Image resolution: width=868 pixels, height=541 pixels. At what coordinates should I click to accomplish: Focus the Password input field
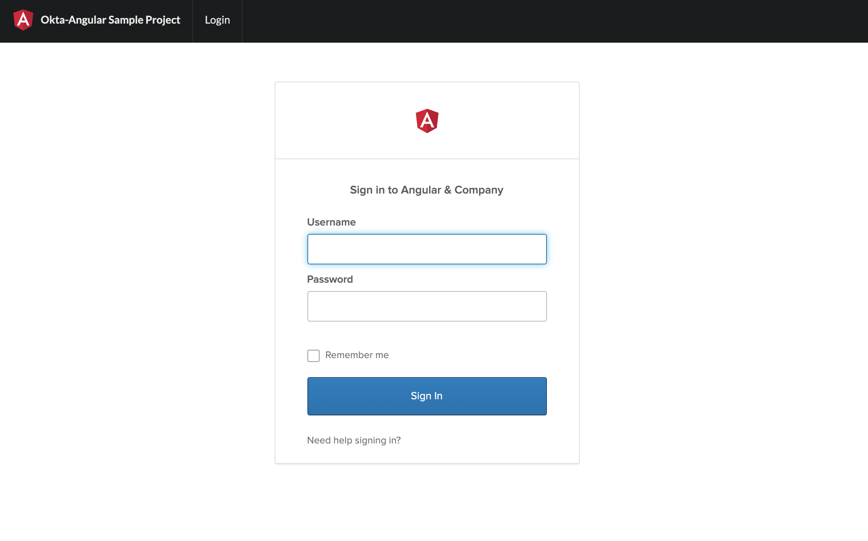pos(427,306)
